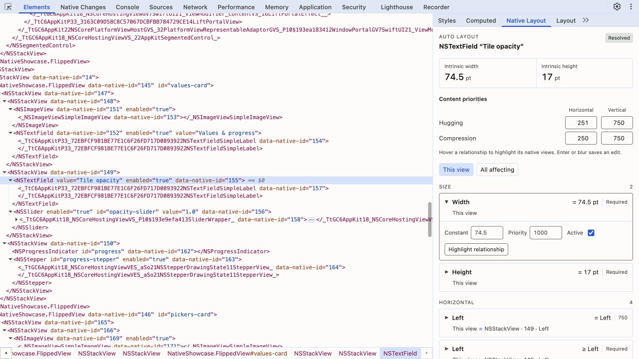Uncheck the Active constraint checkbox
Viewport: 639px width, 359px height.
pyautogui.click(x=591, y=233)
